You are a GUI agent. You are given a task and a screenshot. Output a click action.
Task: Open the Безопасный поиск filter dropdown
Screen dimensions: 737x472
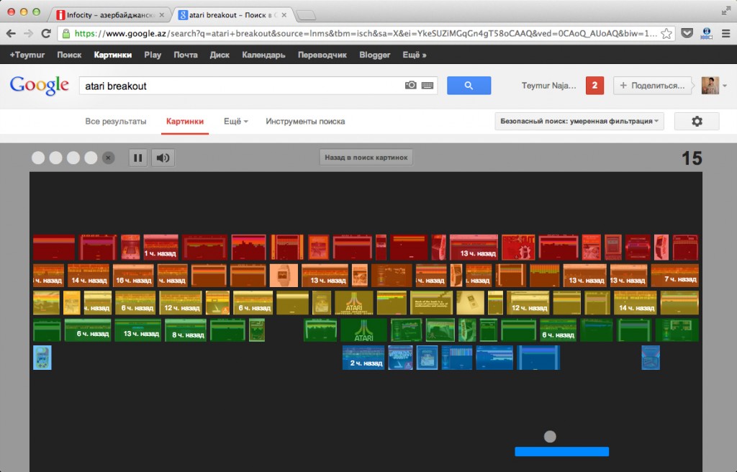click(x=579, y=122)
